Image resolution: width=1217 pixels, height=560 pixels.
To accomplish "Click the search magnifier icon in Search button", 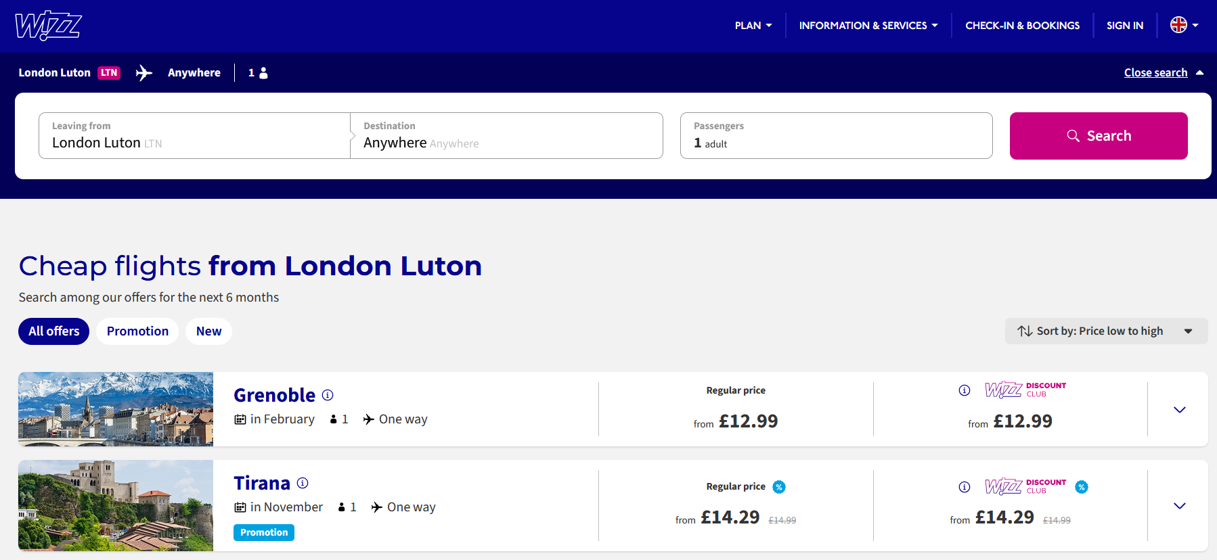I will pos(1074,135).
